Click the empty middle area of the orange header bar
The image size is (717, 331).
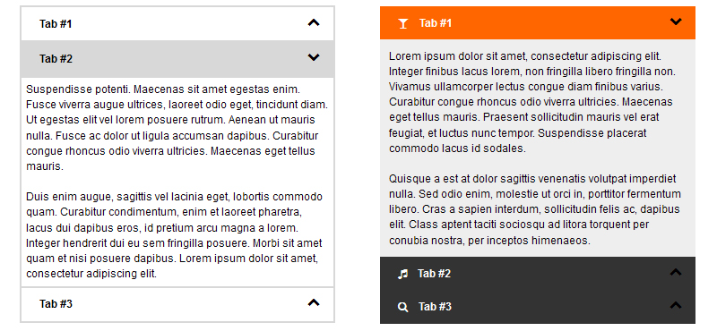click(x=560, y=23)
